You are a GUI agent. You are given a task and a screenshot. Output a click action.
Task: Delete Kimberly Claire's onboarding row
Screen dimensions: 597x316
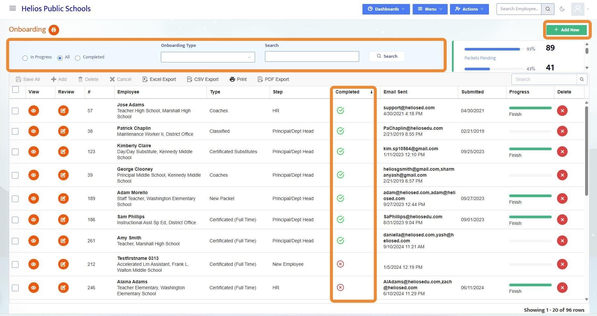pyautogui.click(x=562, y=152)
